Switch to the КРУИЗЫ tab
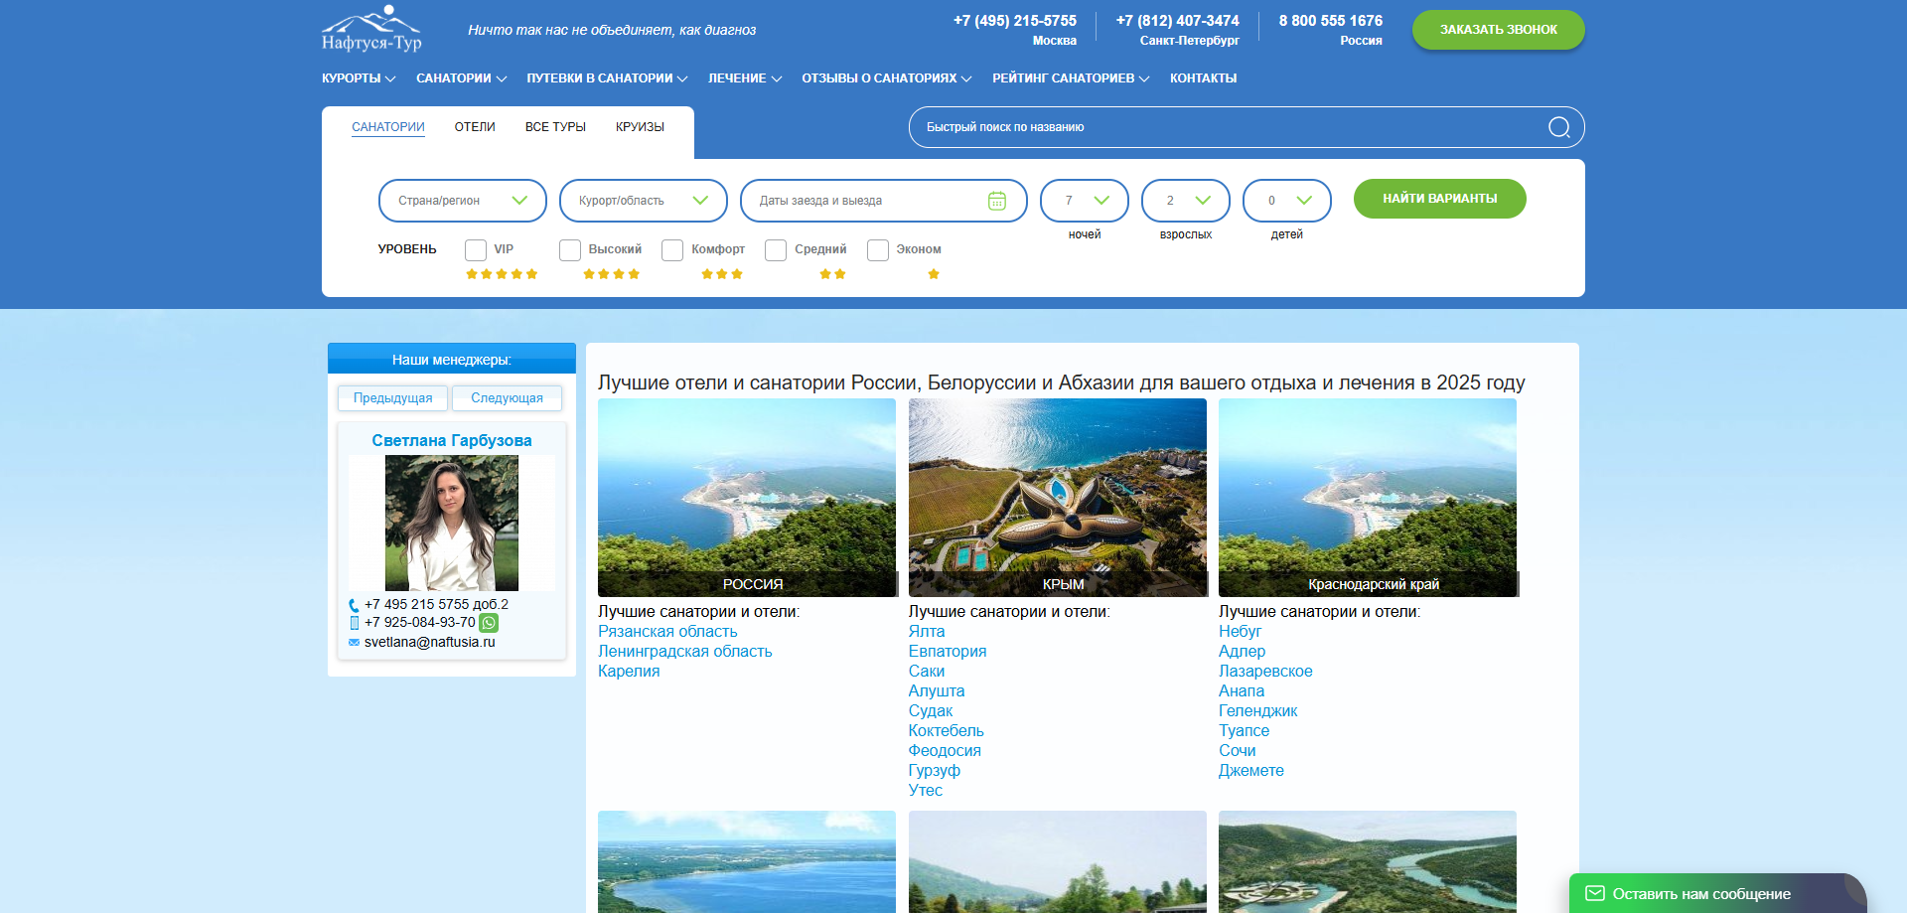1907x913 pixels. (x=640, y=127)
